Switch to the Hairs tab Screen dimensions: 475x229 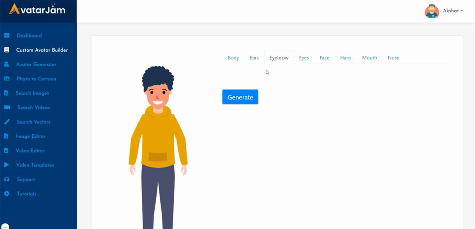pyautogui.click(x=346, y=58)
